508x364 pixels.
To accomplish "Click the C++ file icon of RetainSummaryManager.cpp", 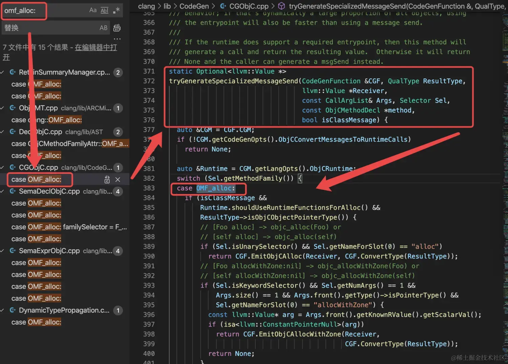I will (13, 72).
